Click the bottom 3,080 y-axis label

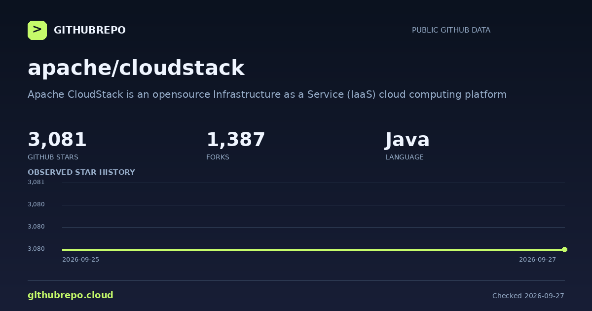click(36, 249)
